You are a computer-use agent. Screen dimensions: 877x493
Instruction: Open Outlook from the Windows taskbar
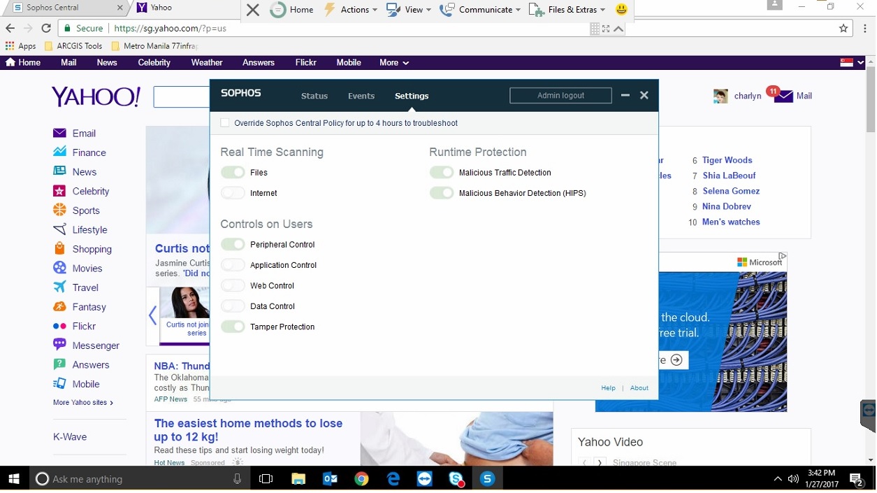point(330,479)
